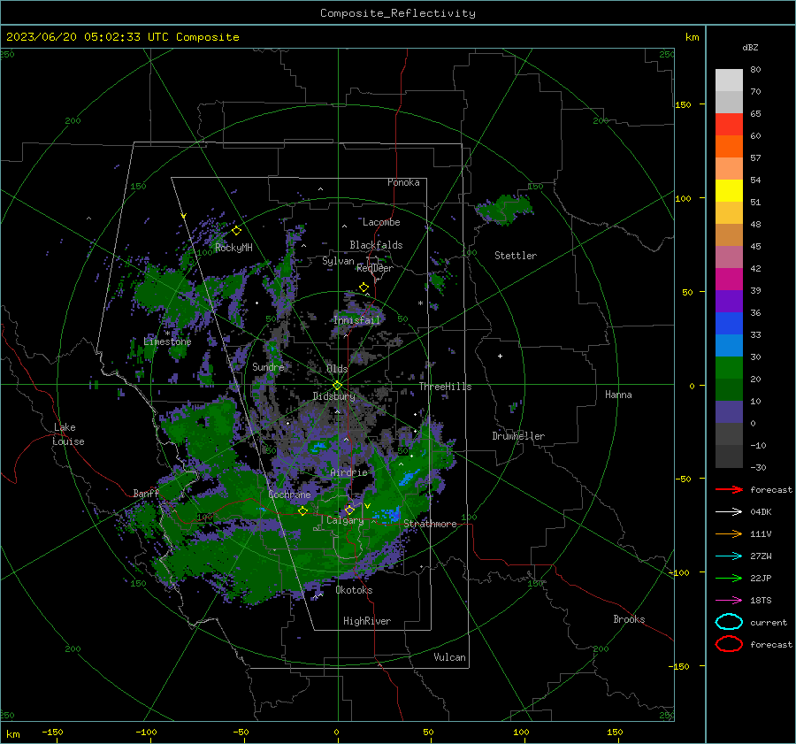Click the Stettler city label
This screenshot has height=744, width=796.
[516, 256]
